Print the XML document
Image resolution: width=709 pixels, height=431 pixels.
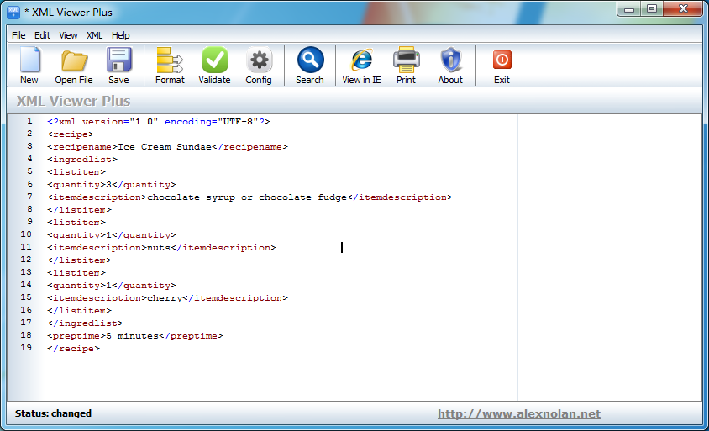[x=406, y=66]
